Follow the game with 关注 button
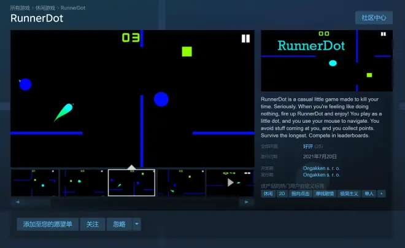 point(93,224)
